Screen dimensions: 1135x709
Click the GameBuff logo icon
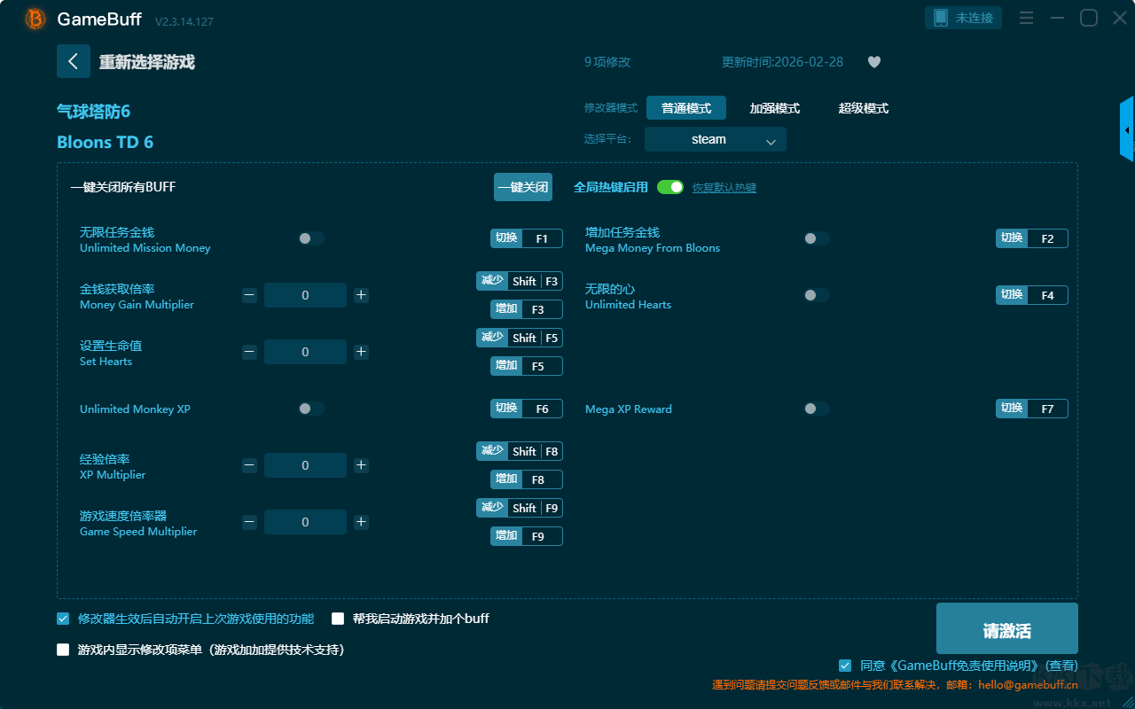(35, 19)
